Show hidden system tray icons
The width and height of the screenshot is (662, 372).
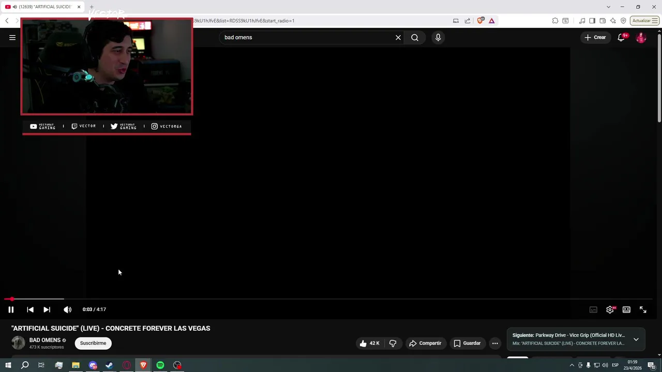(571, 365)
